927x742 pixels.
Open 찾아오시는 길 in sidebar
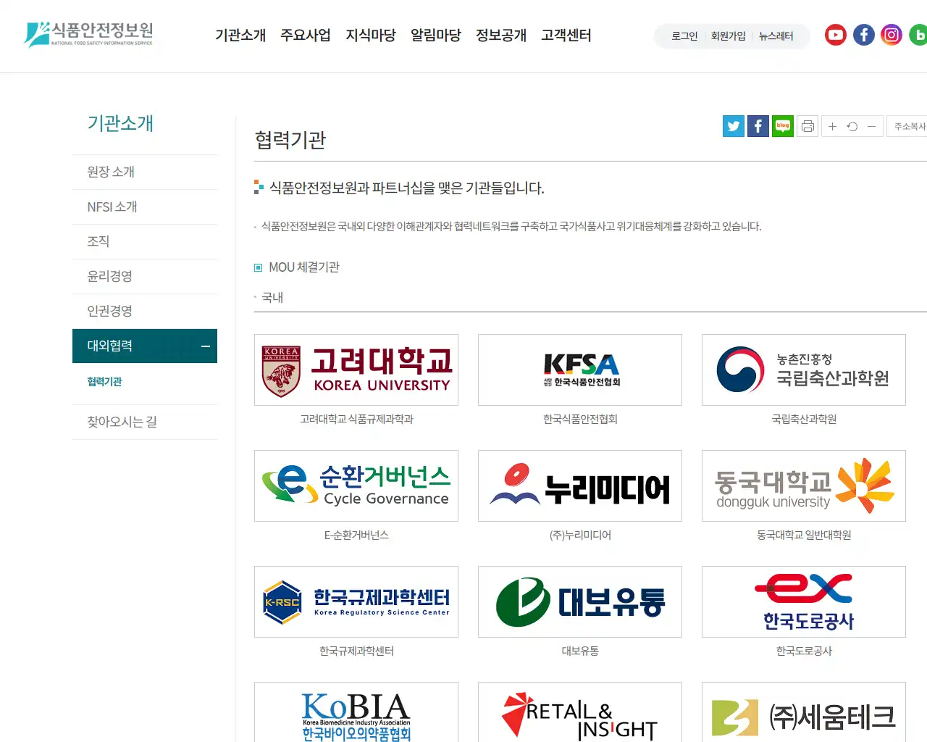(x=145, y=422)
